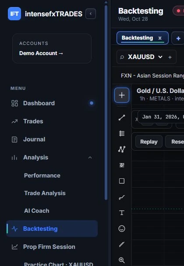
Task: Open Demo Account selector
Action: [x=41, y=53]
